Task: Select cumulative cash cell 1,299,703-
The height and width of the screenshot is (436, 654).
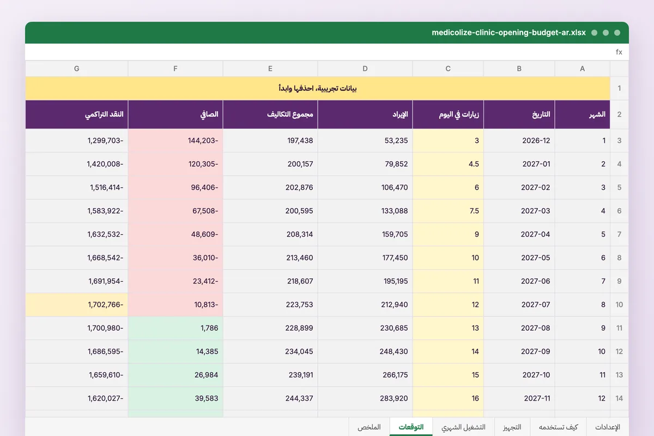Action: click(77, 141)
